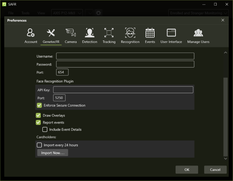Toggle Report events checkbox
The image size is (233, 181).
coord(38,122)
